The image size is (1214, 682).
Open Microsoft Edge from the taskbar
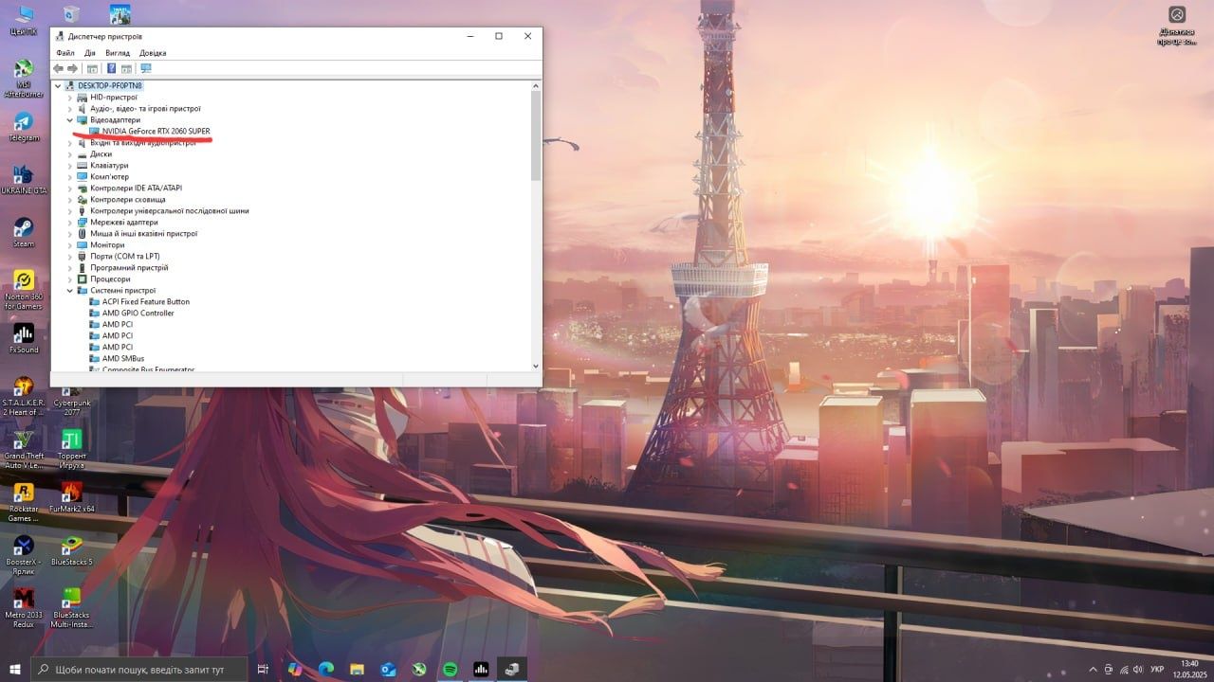[325, 669]
